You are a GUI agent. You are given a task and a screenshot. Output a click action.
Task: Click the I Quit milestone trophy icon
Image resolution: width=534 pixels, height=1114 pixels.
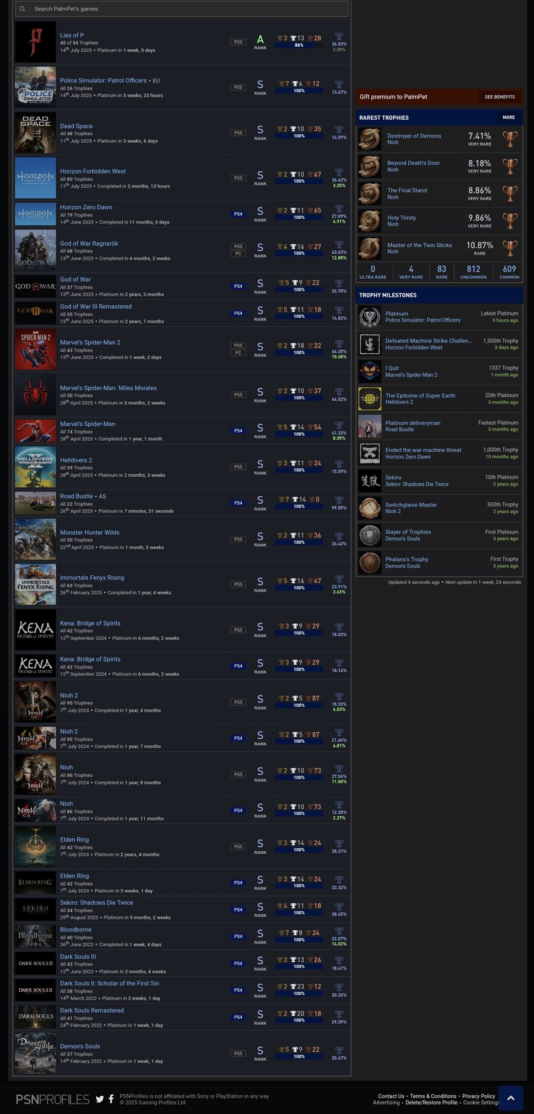[x=370, y=371]
